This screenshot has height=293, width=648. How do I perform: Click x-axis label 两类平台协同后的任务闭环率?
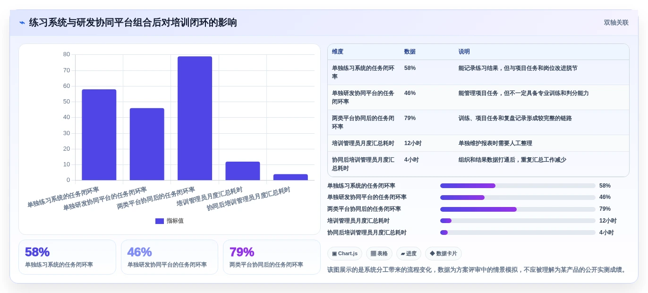tap(156, 198)
